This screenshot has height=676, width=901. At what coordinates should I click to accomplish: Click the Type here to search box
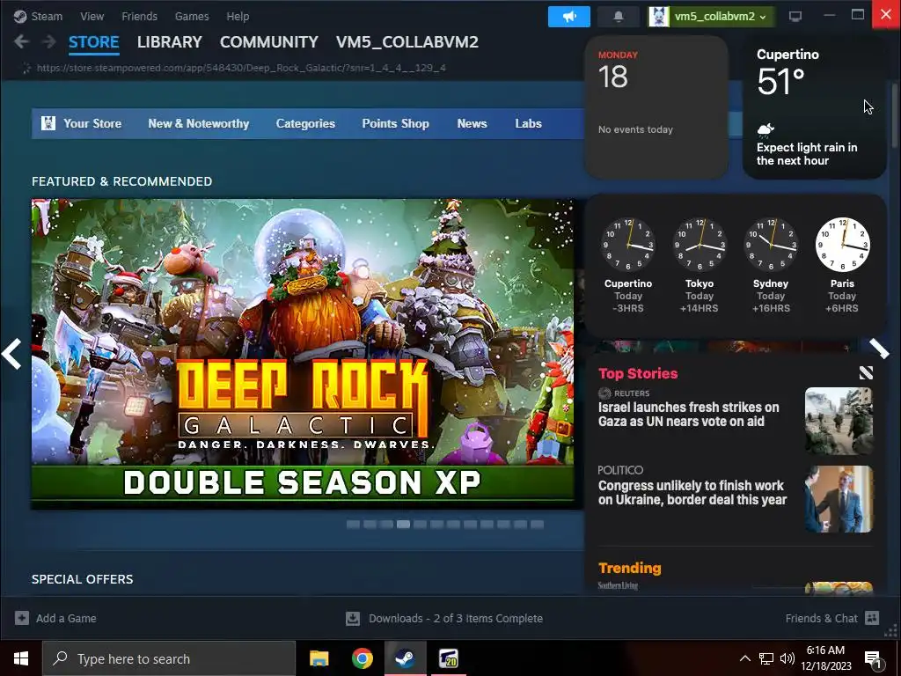(169, 658)
